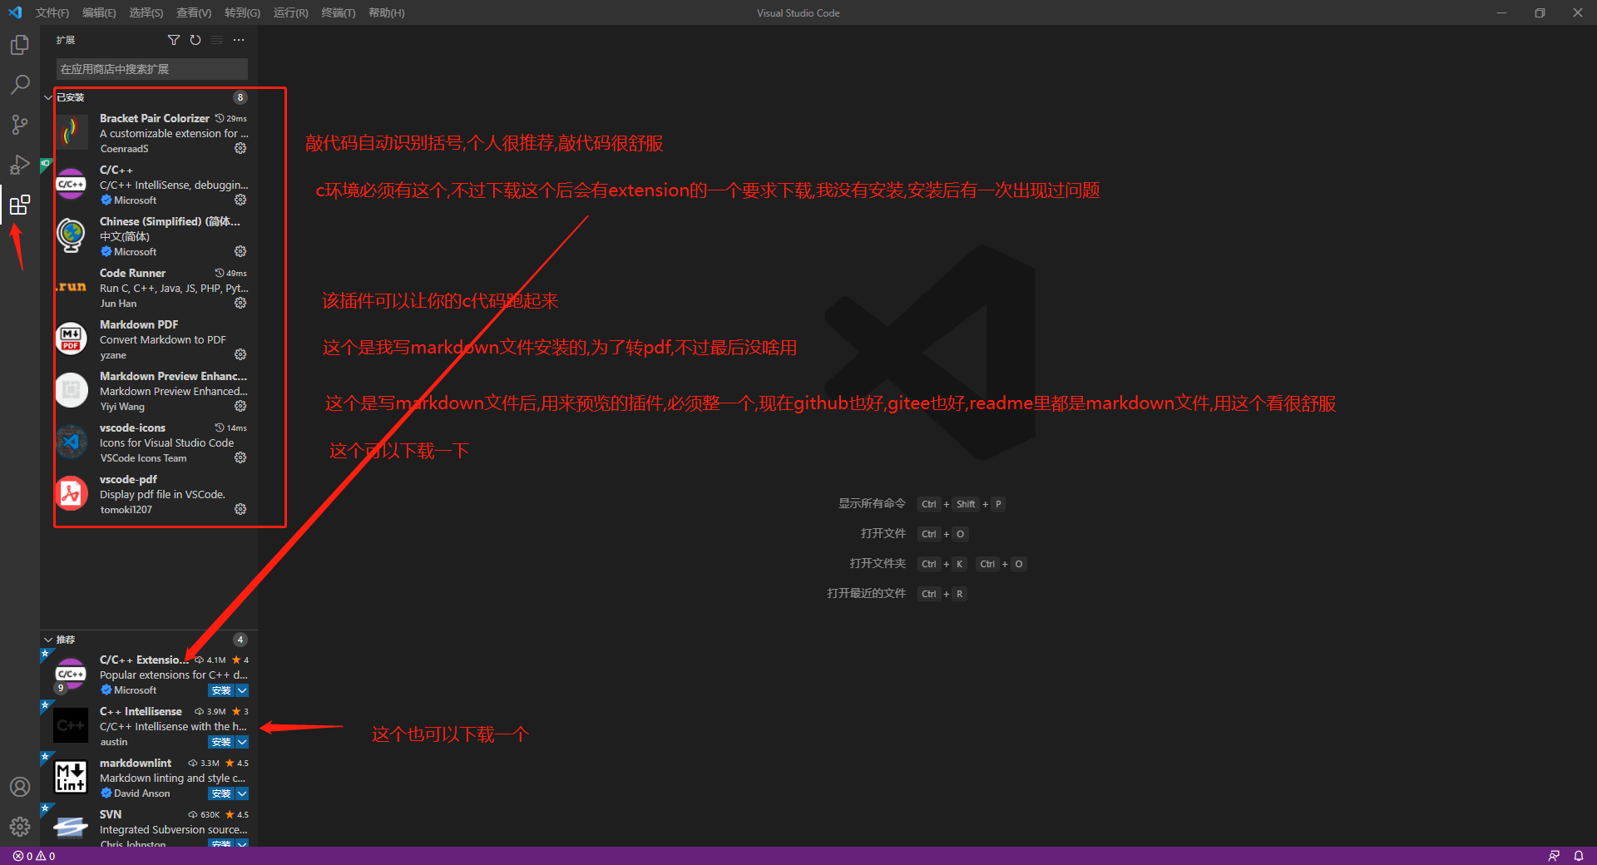Select the Markdown Preview Enhanced extension
Viewport: 1597px width, 865px height.
click(x=149, y=391)
